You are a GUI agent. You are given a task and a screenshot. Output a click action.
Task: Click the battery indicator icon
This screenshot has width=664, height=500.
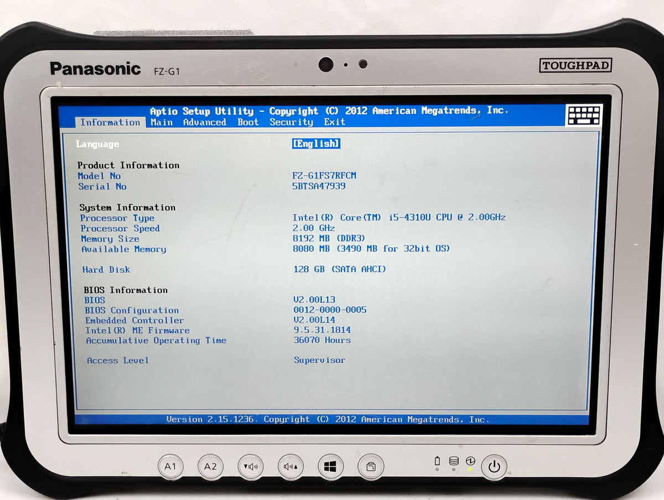[x=437, y=460]
